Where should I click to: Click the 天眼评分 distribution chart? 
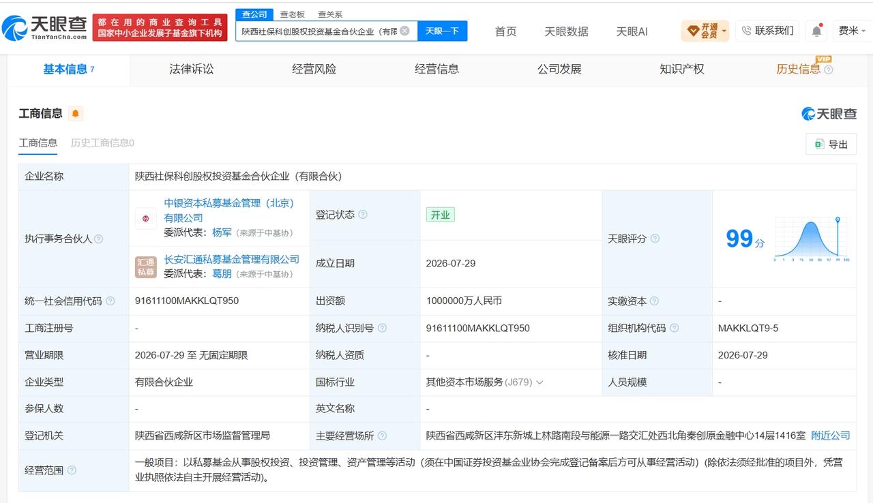coord(811,239)
